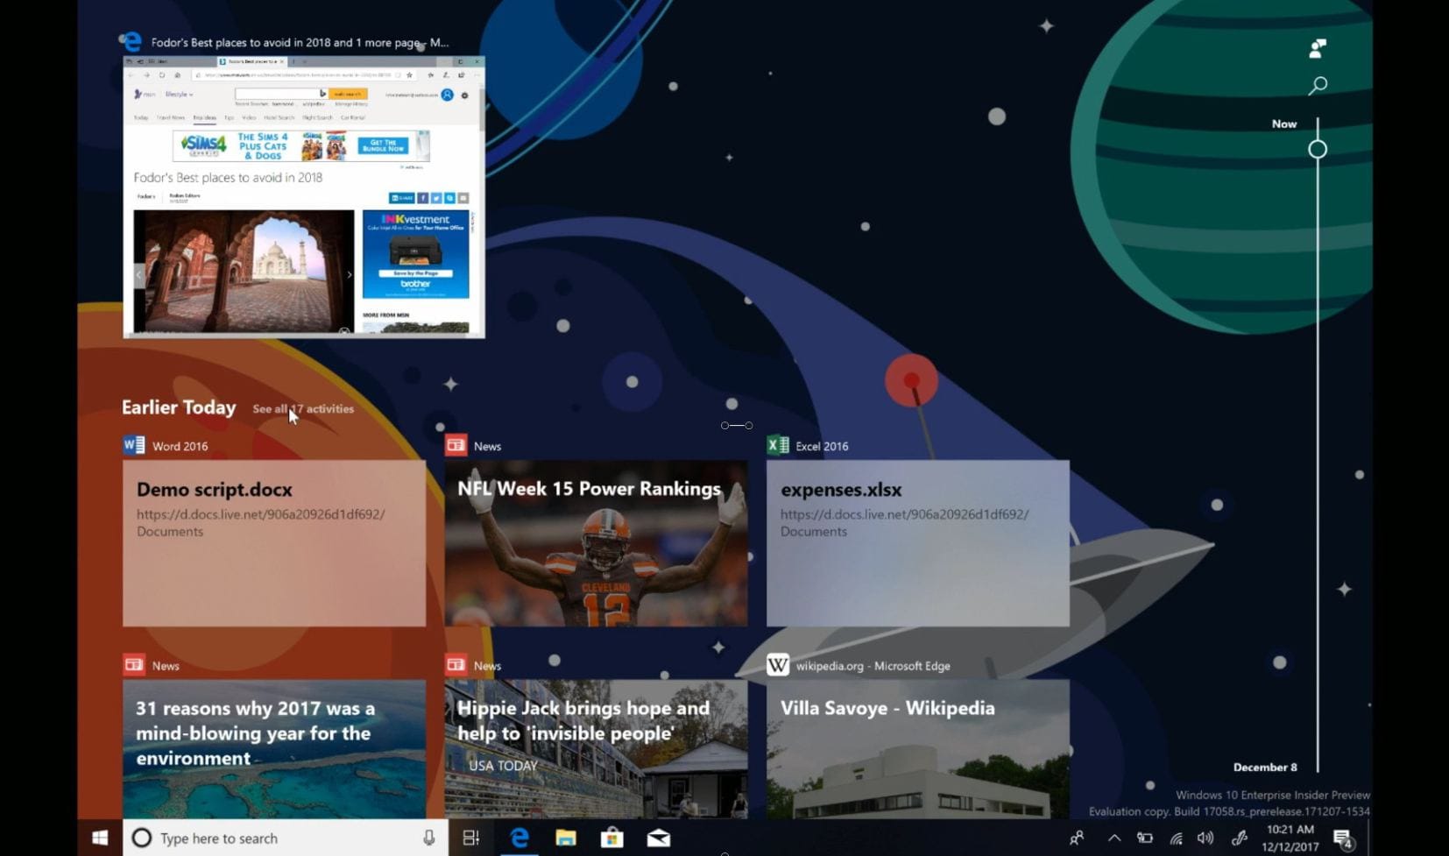Click the microphone icon in search box
Screen dimensions: 1449x856
(429, 838)
